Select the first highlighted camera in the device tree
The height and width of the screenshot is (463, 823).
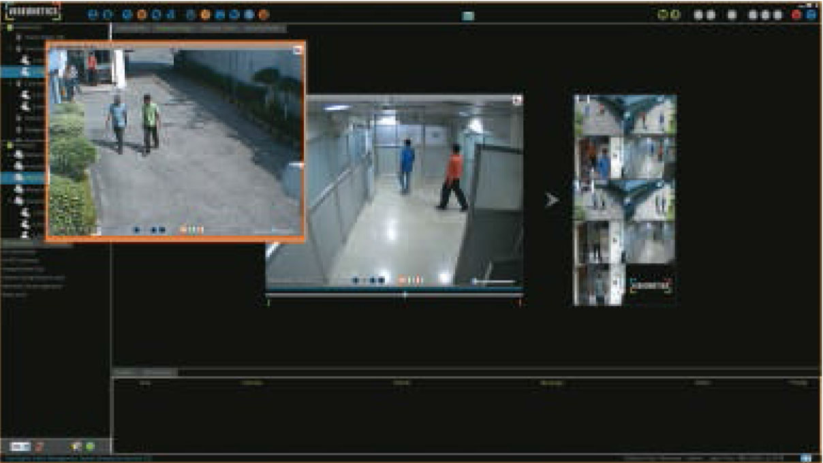[x=23, y=71]
